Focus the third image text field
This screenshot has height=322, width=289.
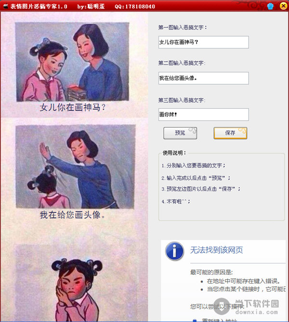(x=203, y=115)
